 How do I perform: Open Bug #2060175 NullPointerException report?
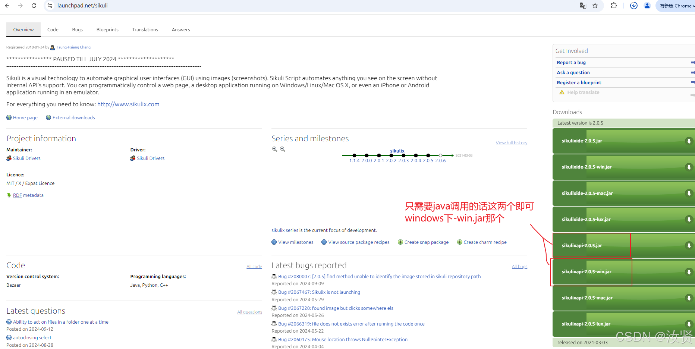(x=343, y=340)
